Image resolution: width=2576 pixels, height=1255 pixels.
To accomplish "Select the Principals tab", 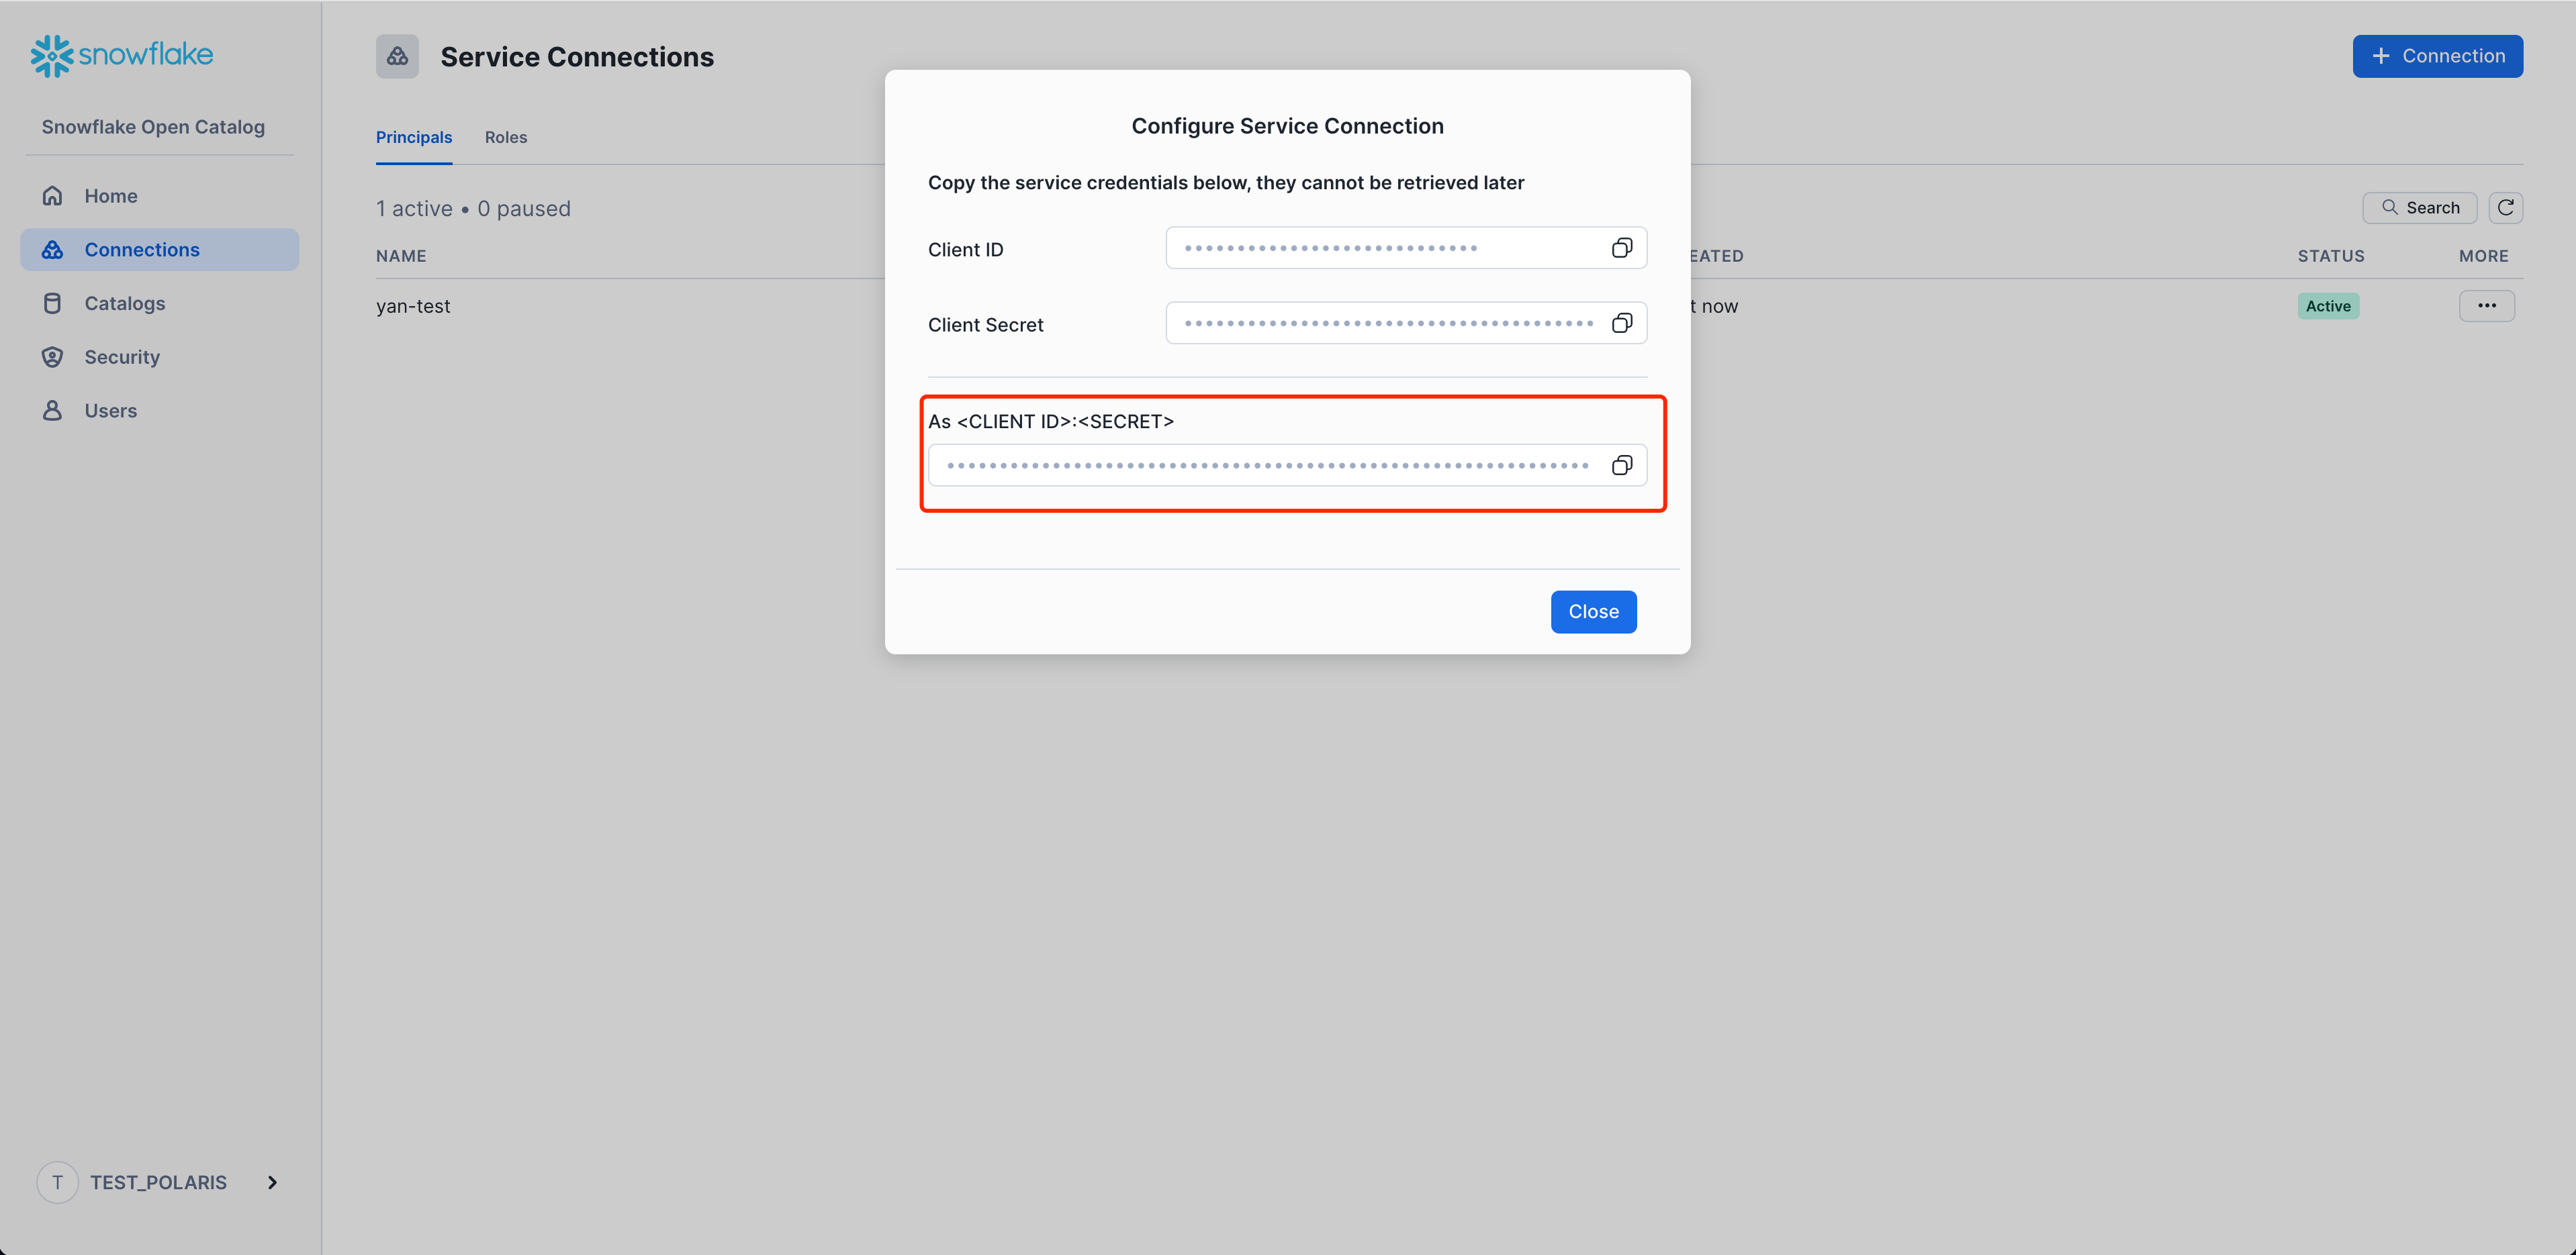I will coord(414,136).
